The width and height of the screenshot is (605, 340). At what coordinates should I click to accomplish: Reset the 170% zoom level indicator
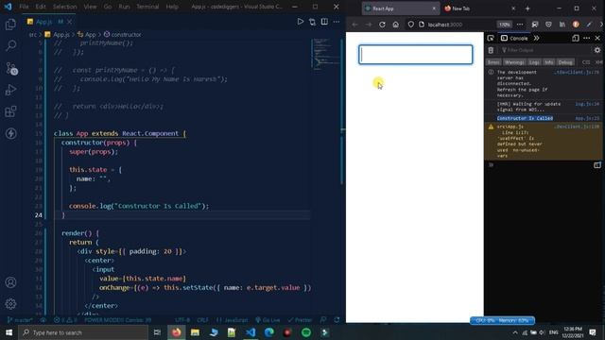pos(504,25)
